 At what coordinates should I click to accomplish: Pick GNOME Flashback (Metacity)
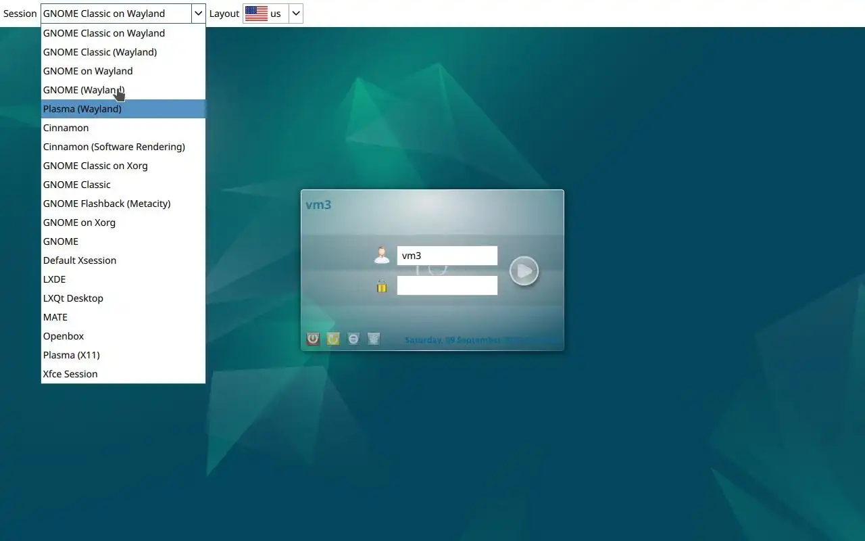click(123, 204)
